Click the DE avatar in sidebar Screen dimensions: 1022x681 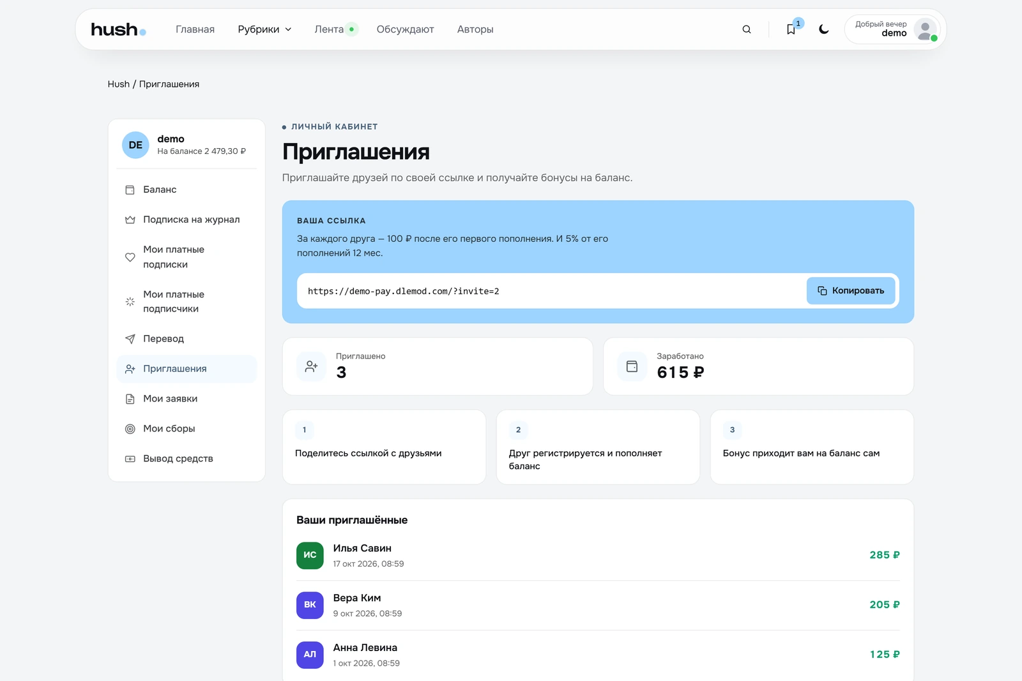tap(135, 145)
